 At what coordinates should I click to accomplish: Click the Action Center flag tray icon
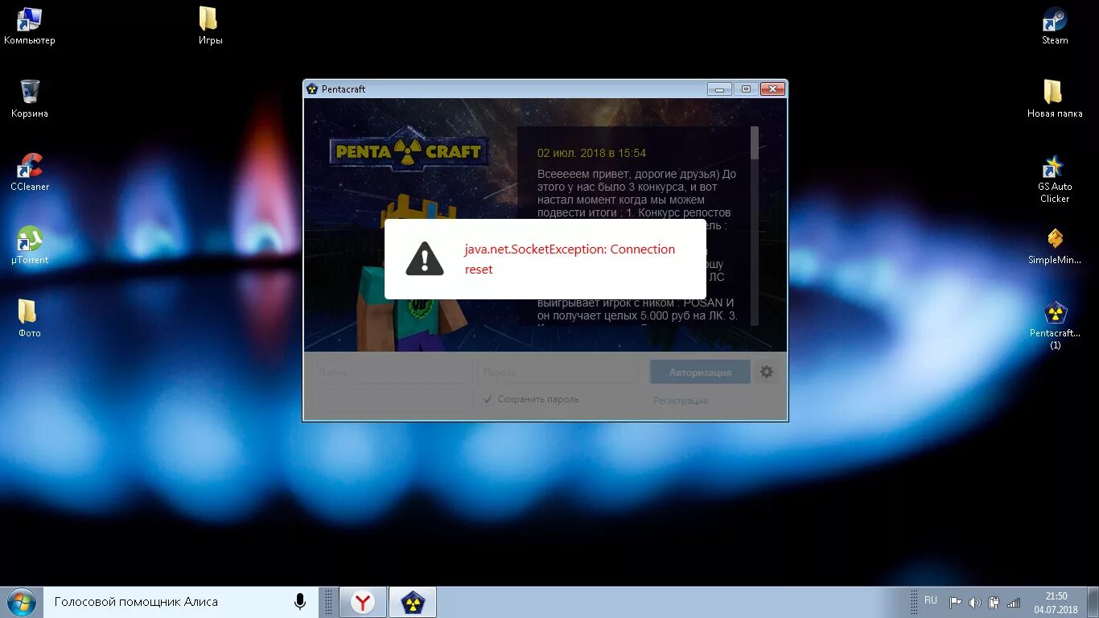(x=956, y=602)
